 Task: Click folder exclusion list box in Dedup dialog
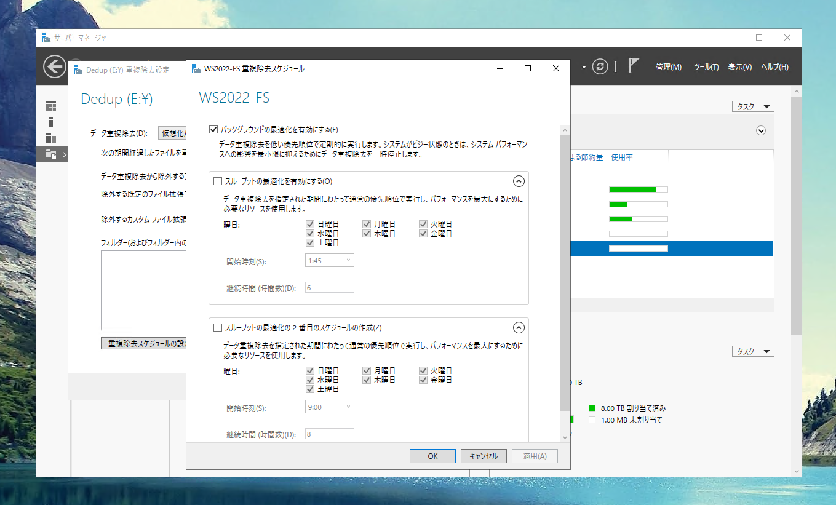coord(144,290)
